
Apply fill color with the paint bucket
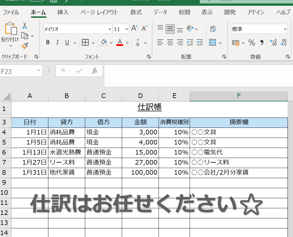pos(104,43)
